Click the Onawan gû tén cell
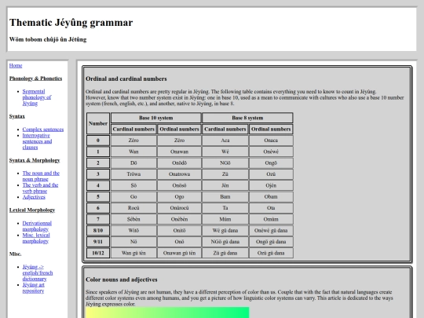Image resolution: width=424 pixels, height=318 pixels. (x=179, y=253)
